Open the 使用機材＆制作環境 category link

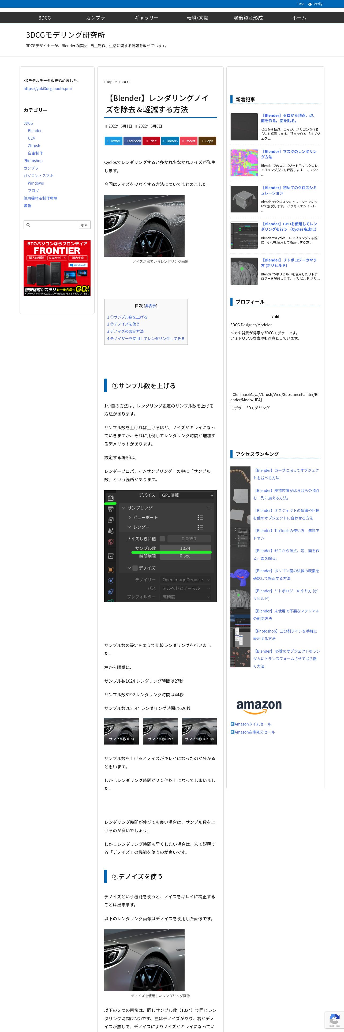tap(40, 198)
